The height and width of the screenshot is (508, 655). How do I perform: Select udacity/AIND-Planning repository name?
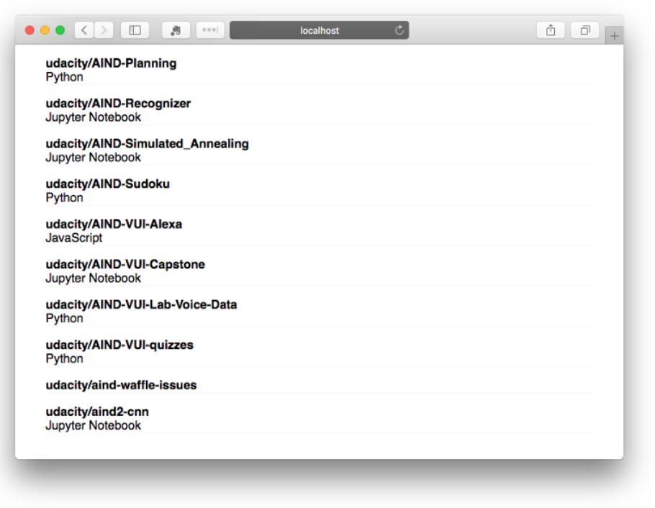111,63
